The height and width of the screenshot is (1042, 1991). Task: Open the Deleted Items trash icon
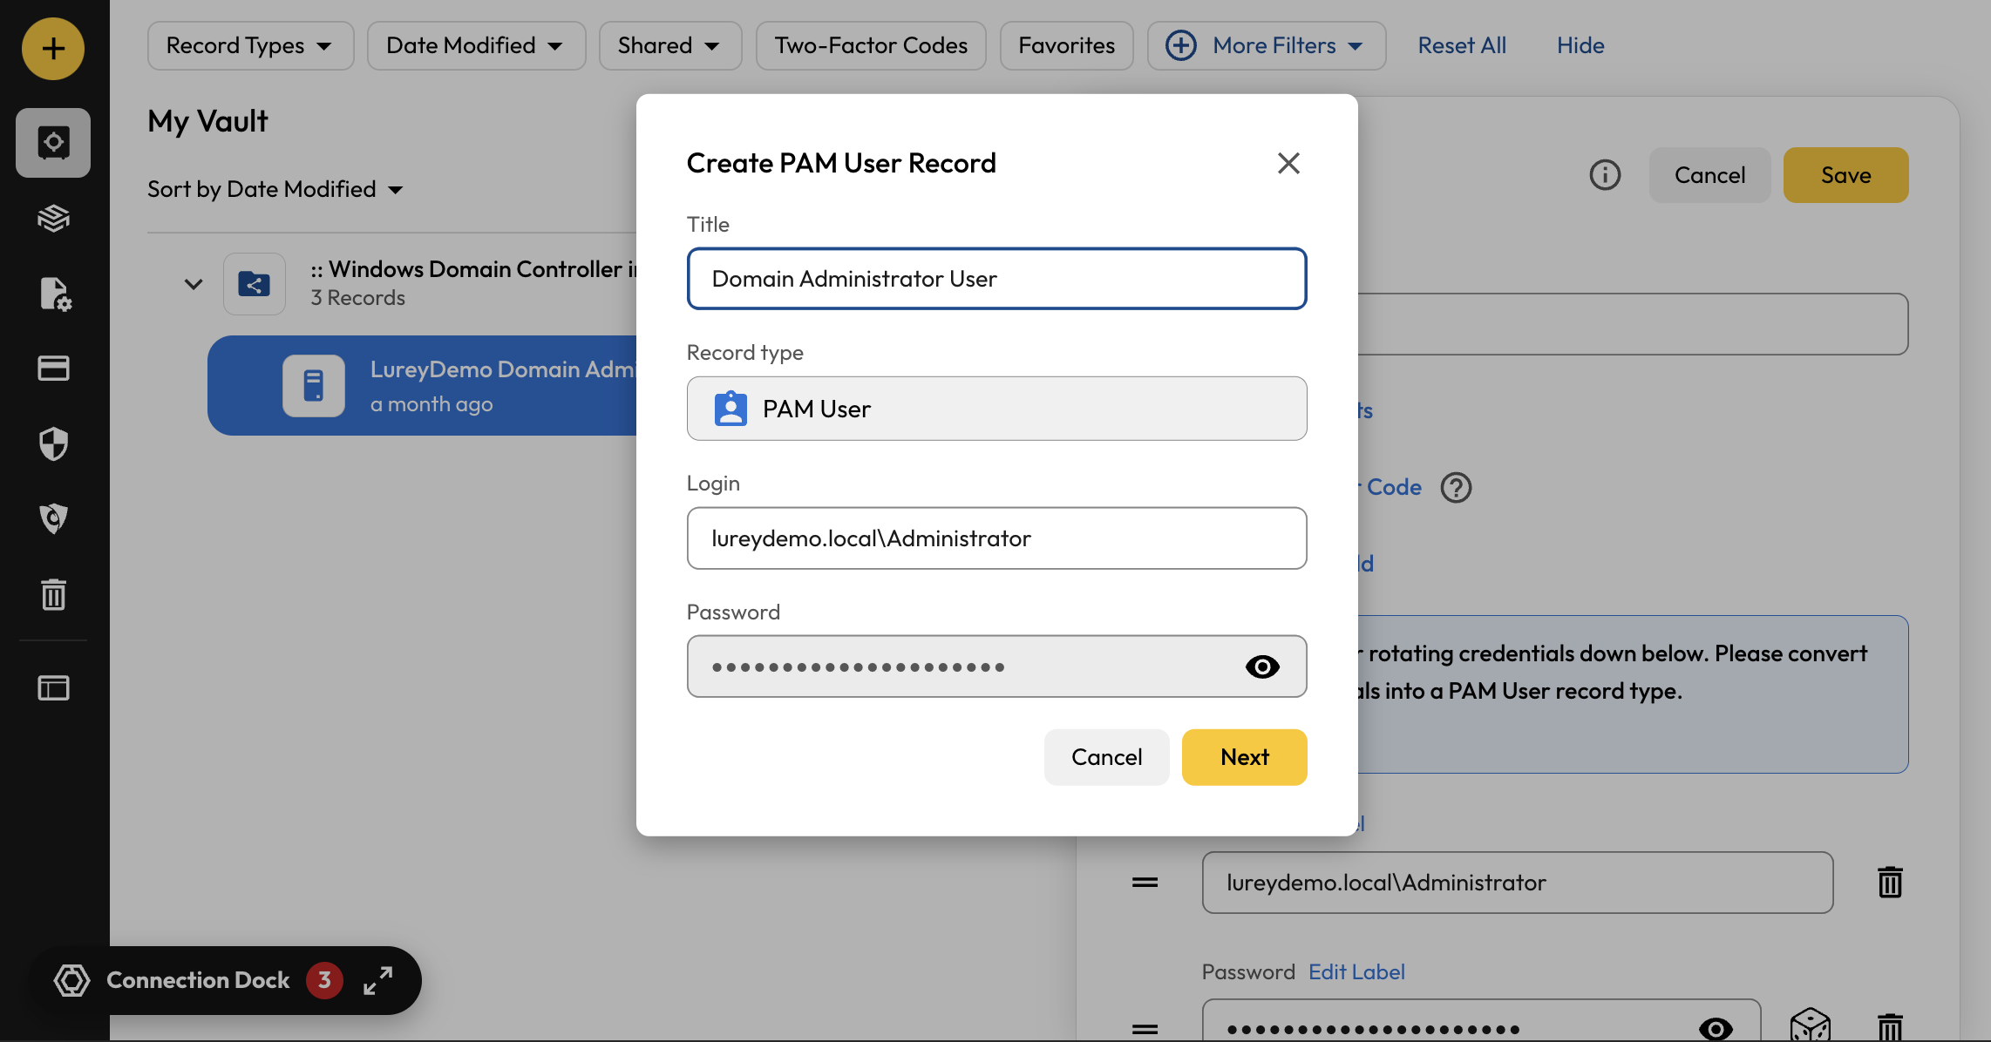[x=53, y=594]
